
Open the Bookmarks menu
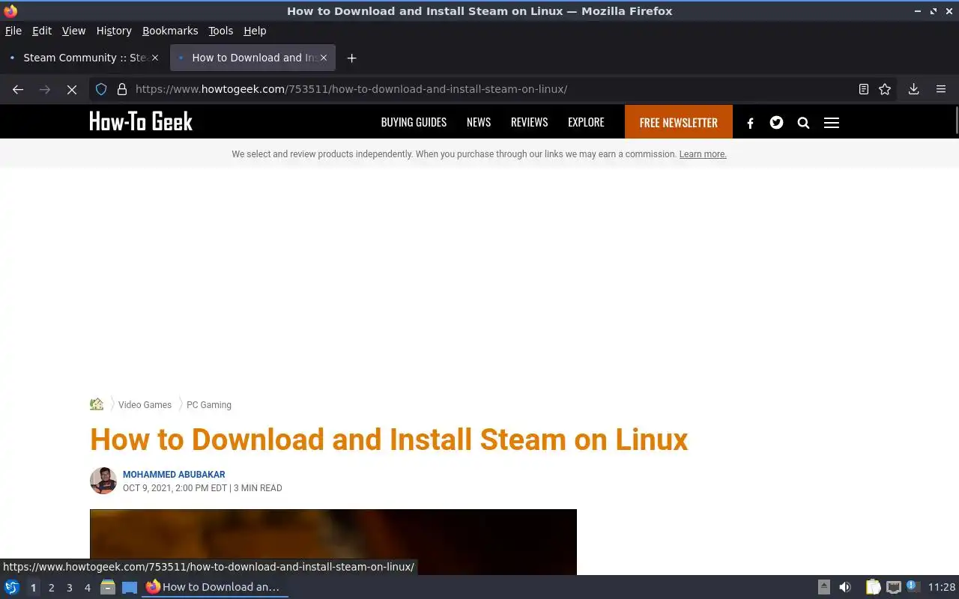170,31
